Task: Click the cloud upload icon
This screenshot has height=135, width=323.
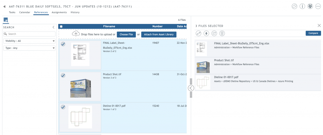Action: [76, 34]
